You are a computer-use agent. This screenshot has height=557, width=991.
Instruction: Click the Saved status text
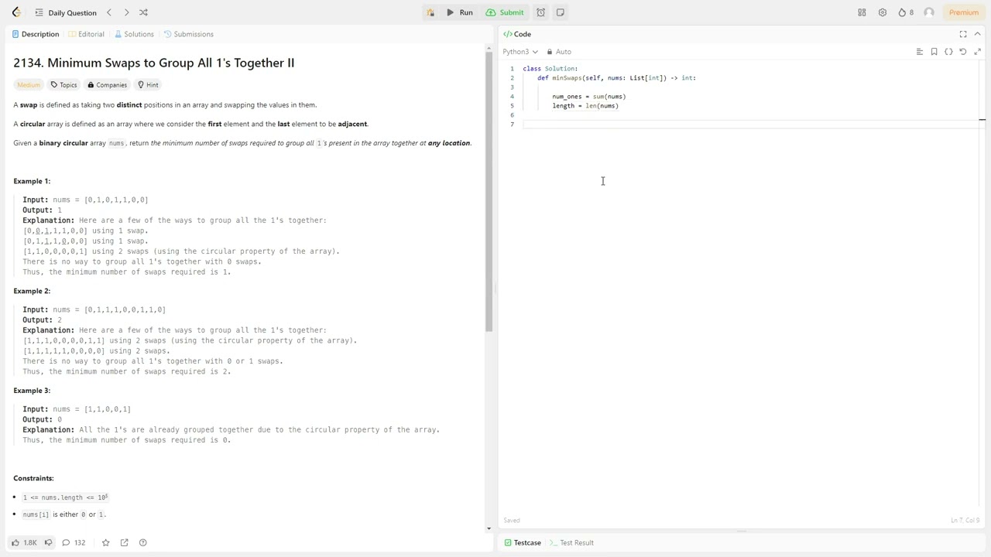point(512,520)
